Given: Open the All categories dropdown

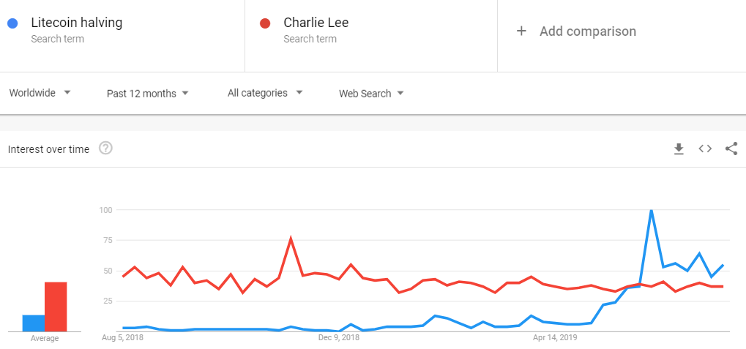Looking at the screenshot, I should [x=265, y=93].
